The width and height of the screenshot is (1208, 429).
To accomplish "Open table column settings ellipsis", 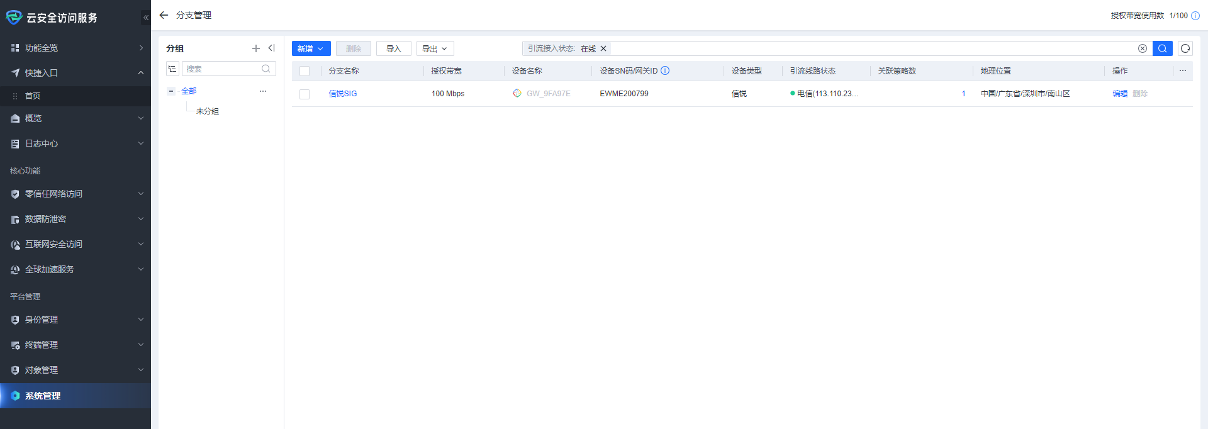I will (1183, 70).
